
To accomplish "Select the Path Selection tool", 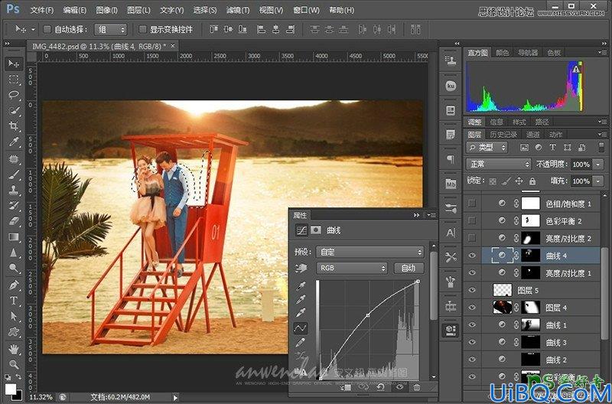I will [14, 316].
